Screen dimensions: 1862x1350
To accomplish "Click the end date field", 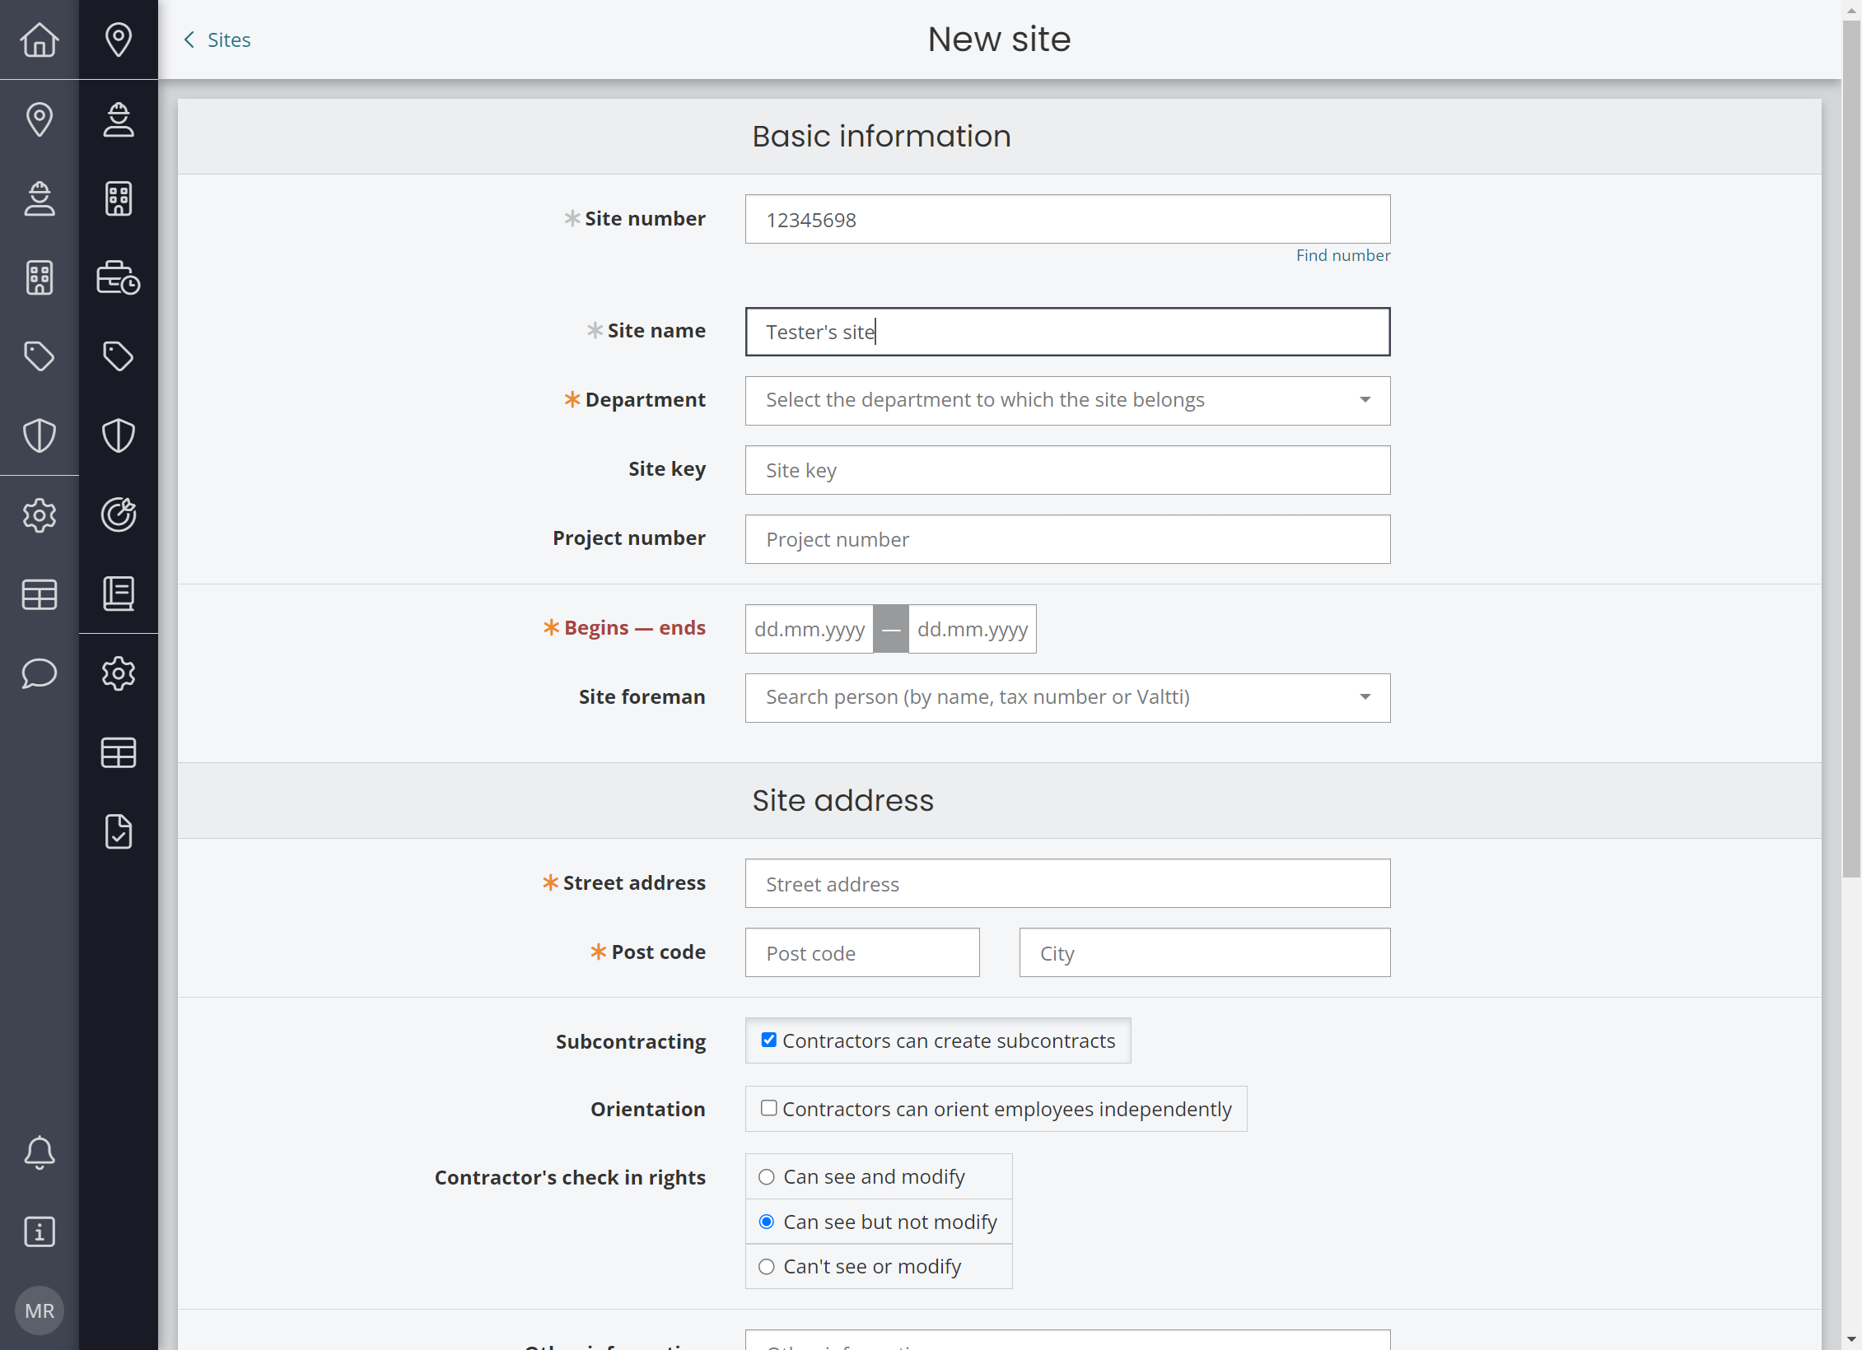I will pos(972,629).
